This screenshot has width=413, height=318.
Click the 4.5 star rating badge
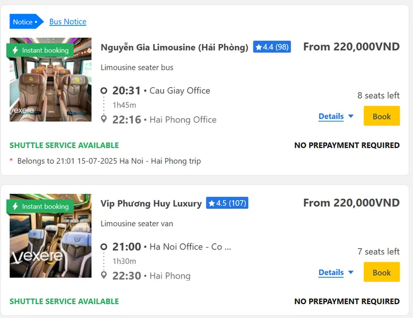click(227, 203)
